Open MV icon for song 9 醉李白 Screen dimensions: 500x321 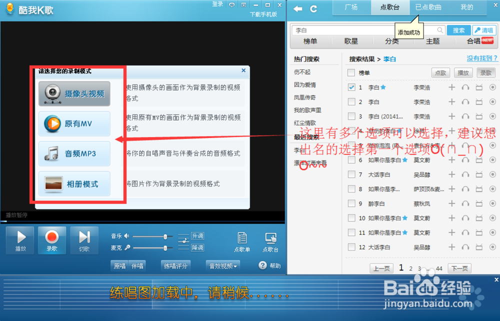479,203
